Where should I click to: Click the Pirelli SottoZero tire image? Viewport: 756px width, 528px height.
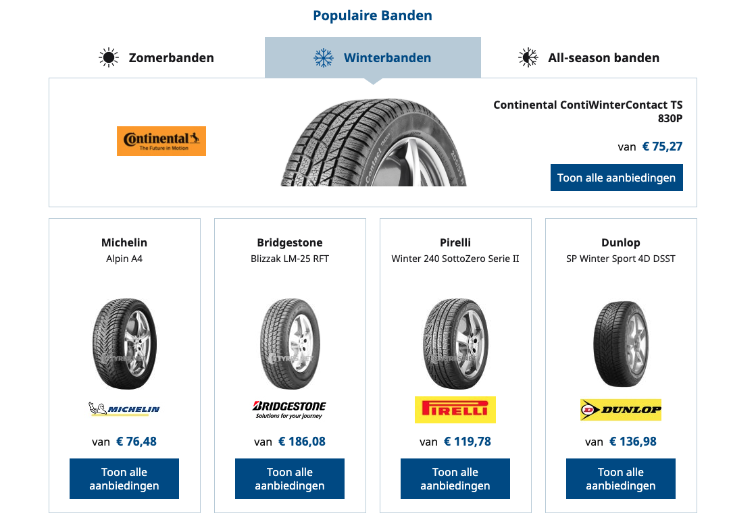click(x=455, y=344)
